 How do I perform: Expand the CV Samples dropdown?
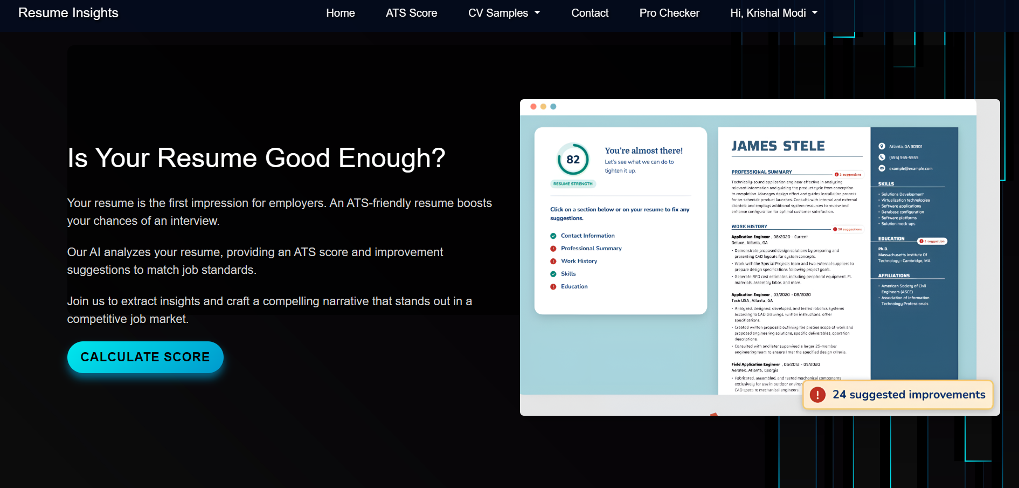pos(504,13)
